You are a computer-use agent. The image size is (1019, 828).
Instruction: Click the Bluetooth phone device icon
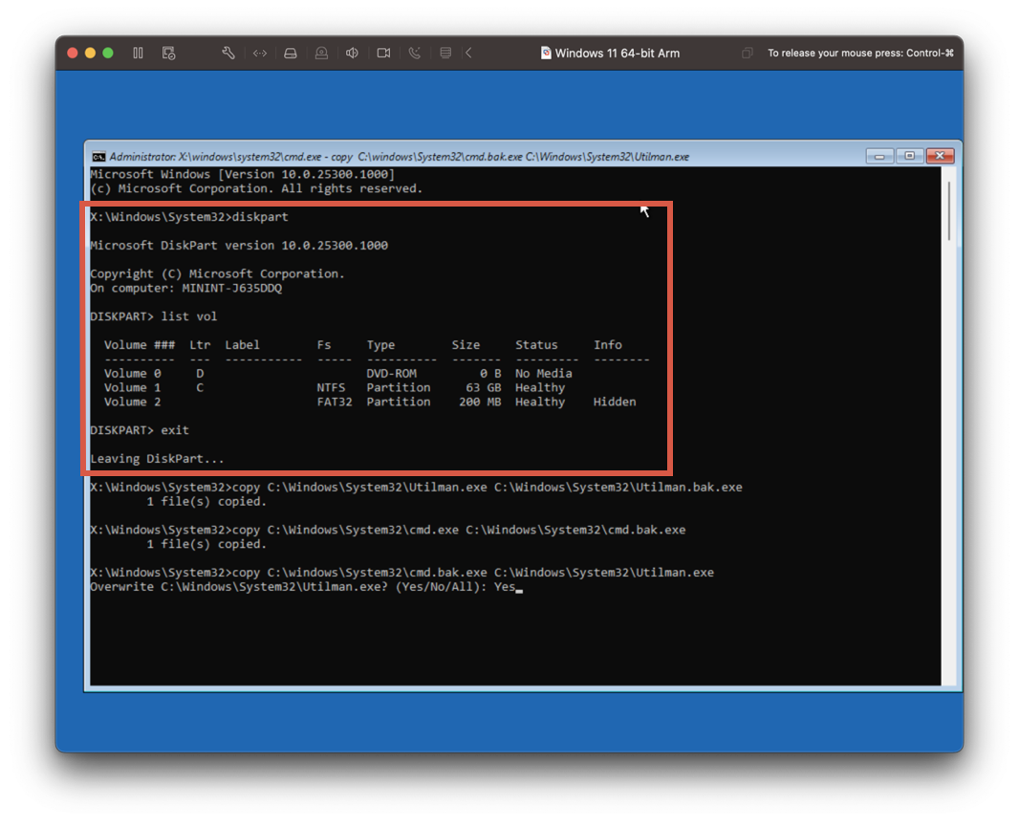[415, 54]
